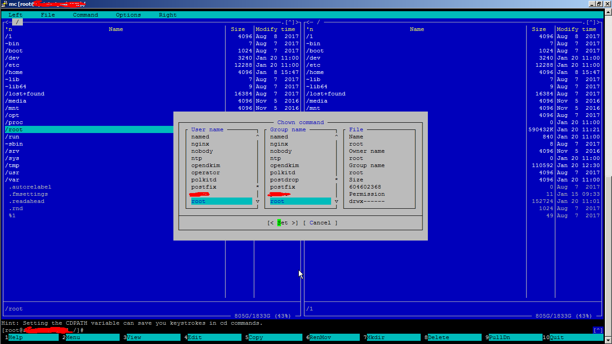Open the Left menu
Image resolution: width=612 pixels, height=344 pixels.
tap(16, 15)
